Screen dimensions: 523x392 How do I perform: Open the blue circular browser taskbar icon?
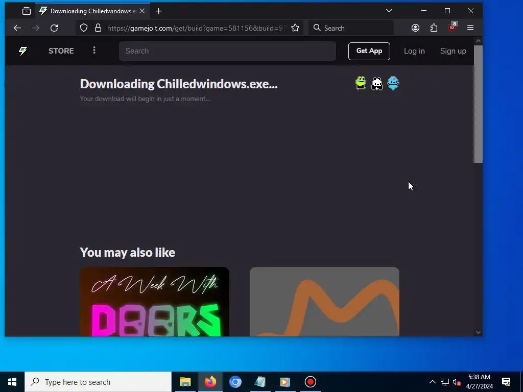235,382
